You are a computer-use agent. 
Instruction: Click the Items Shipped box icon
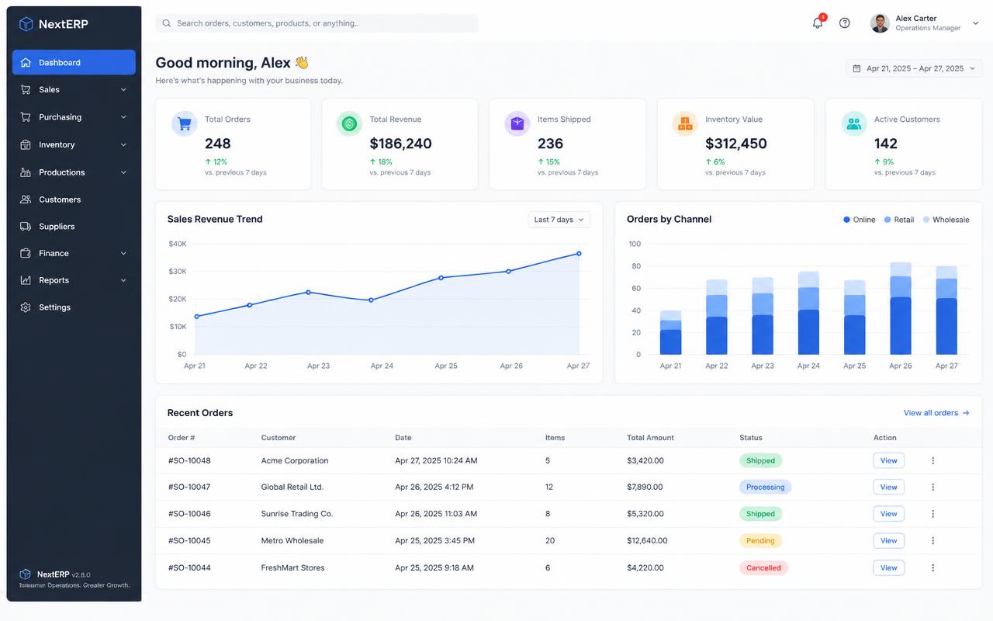tap(517, 123)
